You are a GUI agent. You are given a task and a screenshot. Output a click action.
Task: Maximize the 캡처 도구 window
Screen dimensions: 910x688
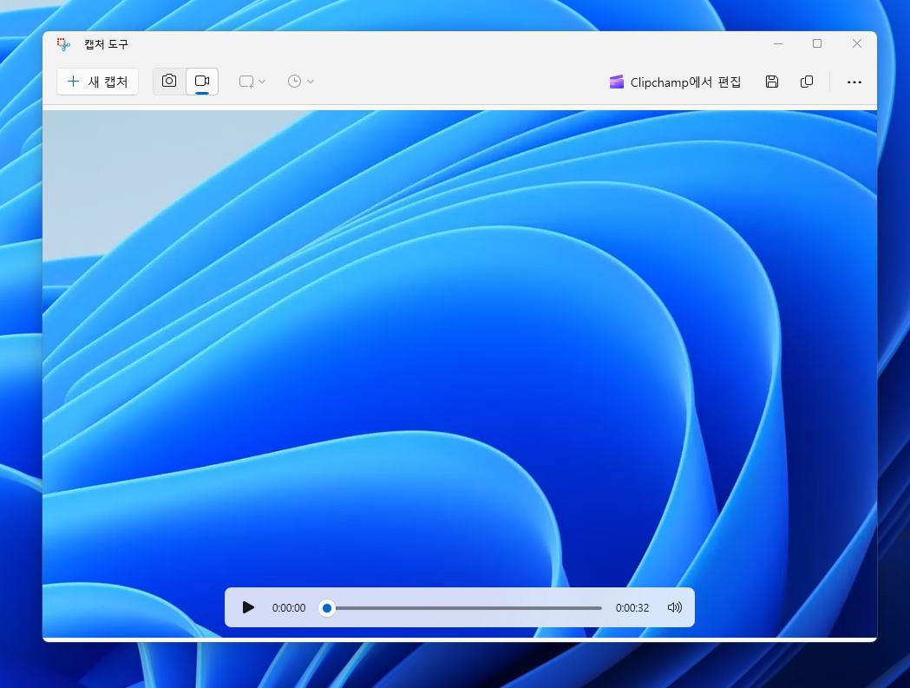tap(817, 43)
